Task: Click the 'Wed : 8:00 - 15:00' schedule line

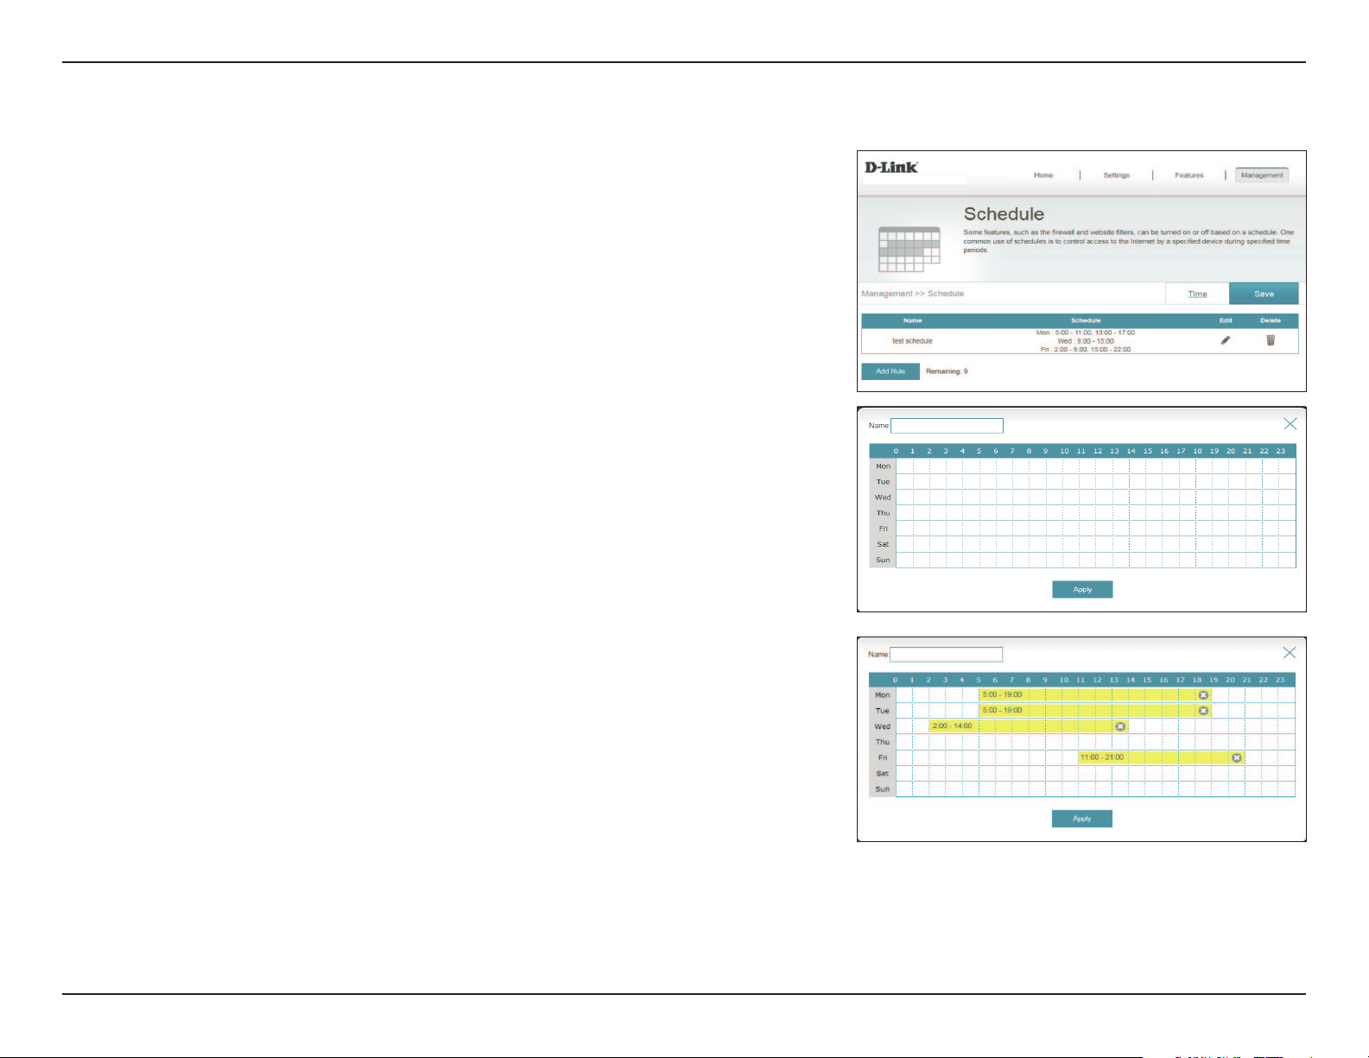Action: 1086,341
